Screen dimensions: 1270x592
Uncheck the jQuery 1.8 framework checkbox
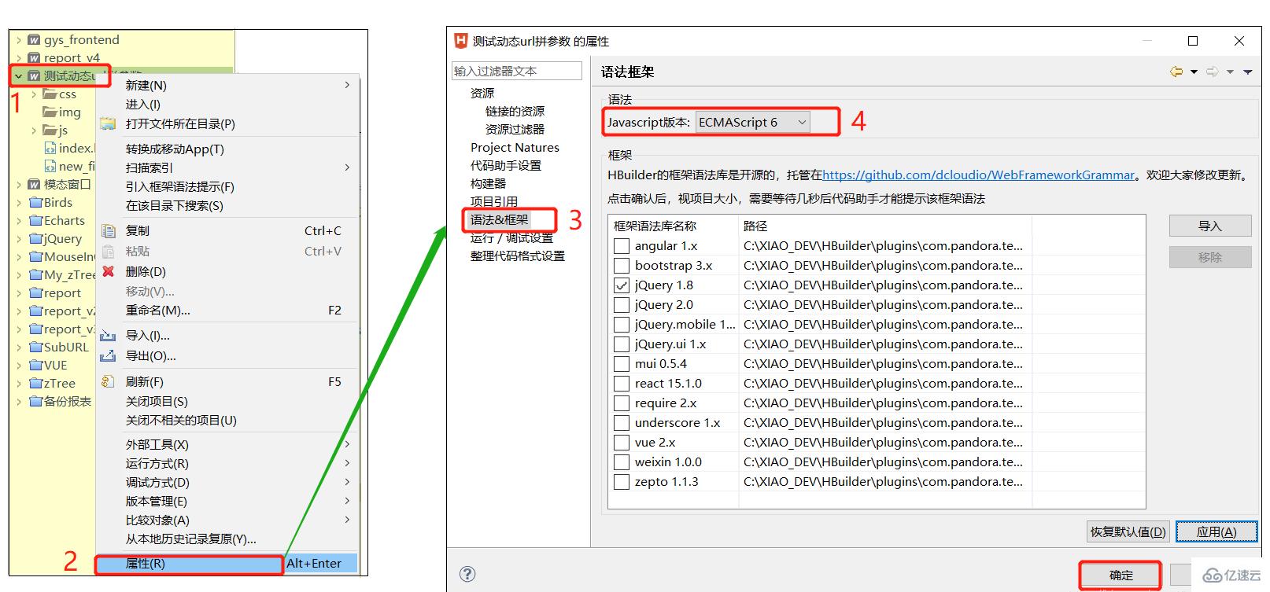622,285
